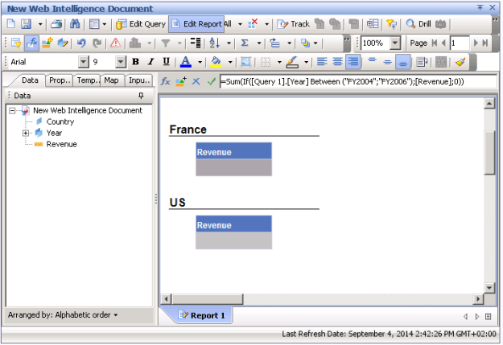The image size is (503, 345).
Task: Open Find with the binoculars icon
Action: pyautogui.click(x=75, y=24)
